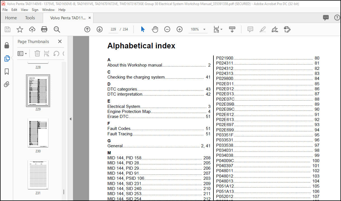Open the File menu
This screenshot has height=201, width=341.
[x=5, y=10]
